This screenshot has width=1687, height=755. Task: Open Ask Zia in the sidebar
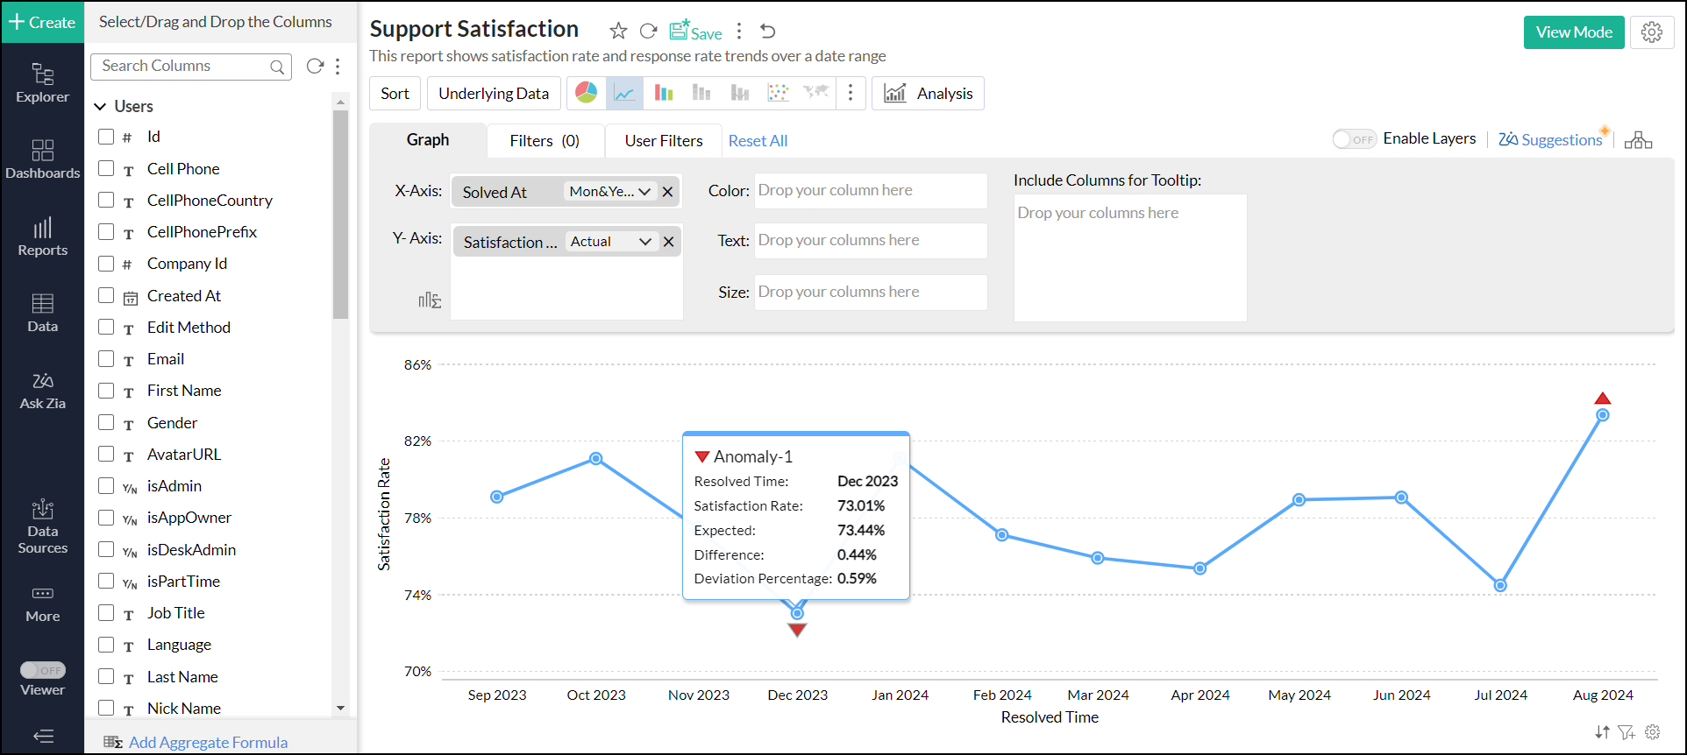42,391
